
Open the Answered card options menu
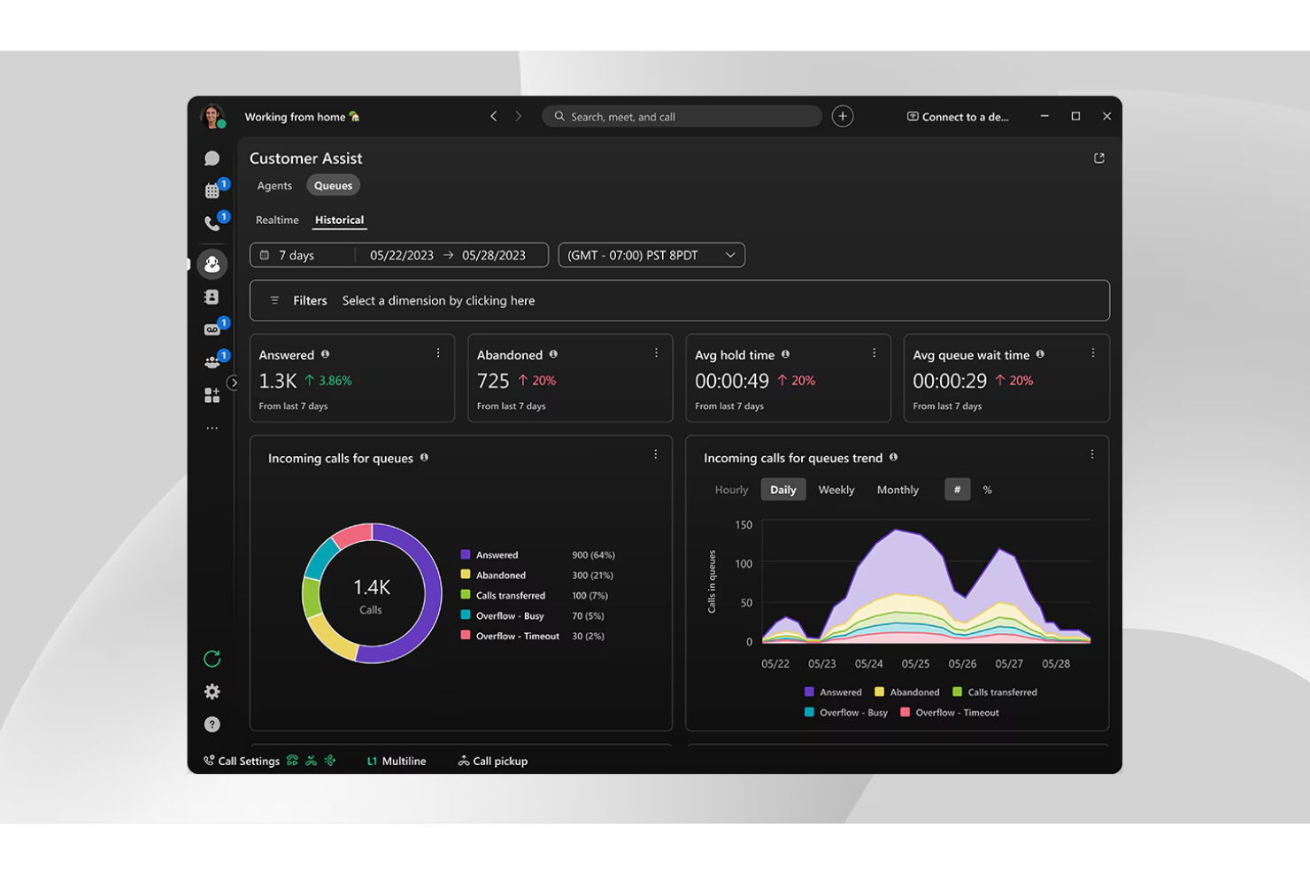click(437, 352)
